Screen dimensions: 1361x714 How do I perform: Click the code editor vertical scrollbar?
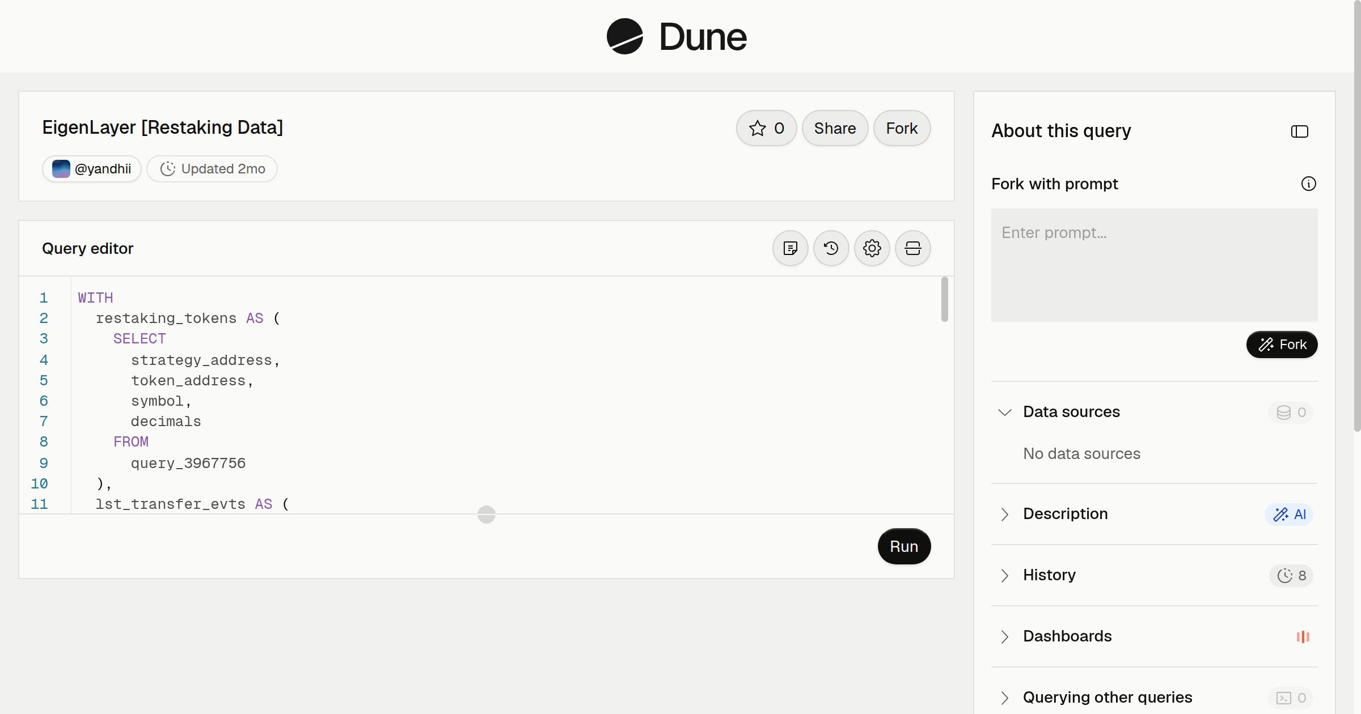tap(944, 299)
